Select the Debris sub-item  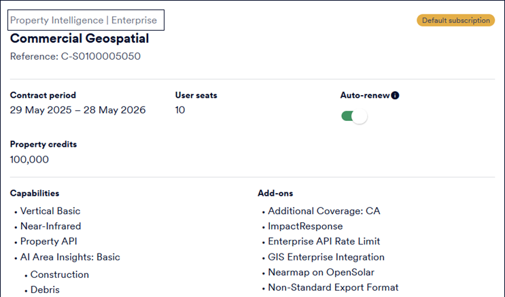coord(45,290)
